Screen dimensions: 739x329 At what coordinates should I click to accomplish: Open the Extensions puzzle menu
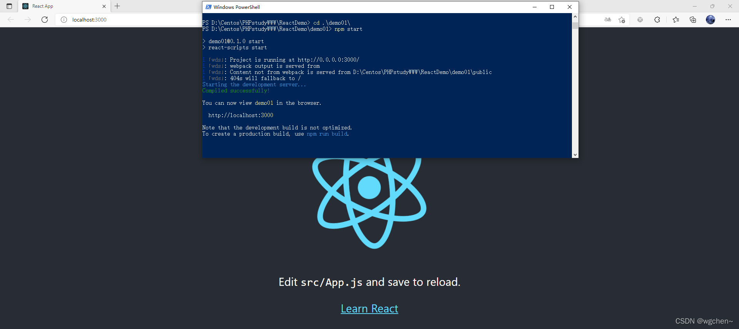click(657, 20)
